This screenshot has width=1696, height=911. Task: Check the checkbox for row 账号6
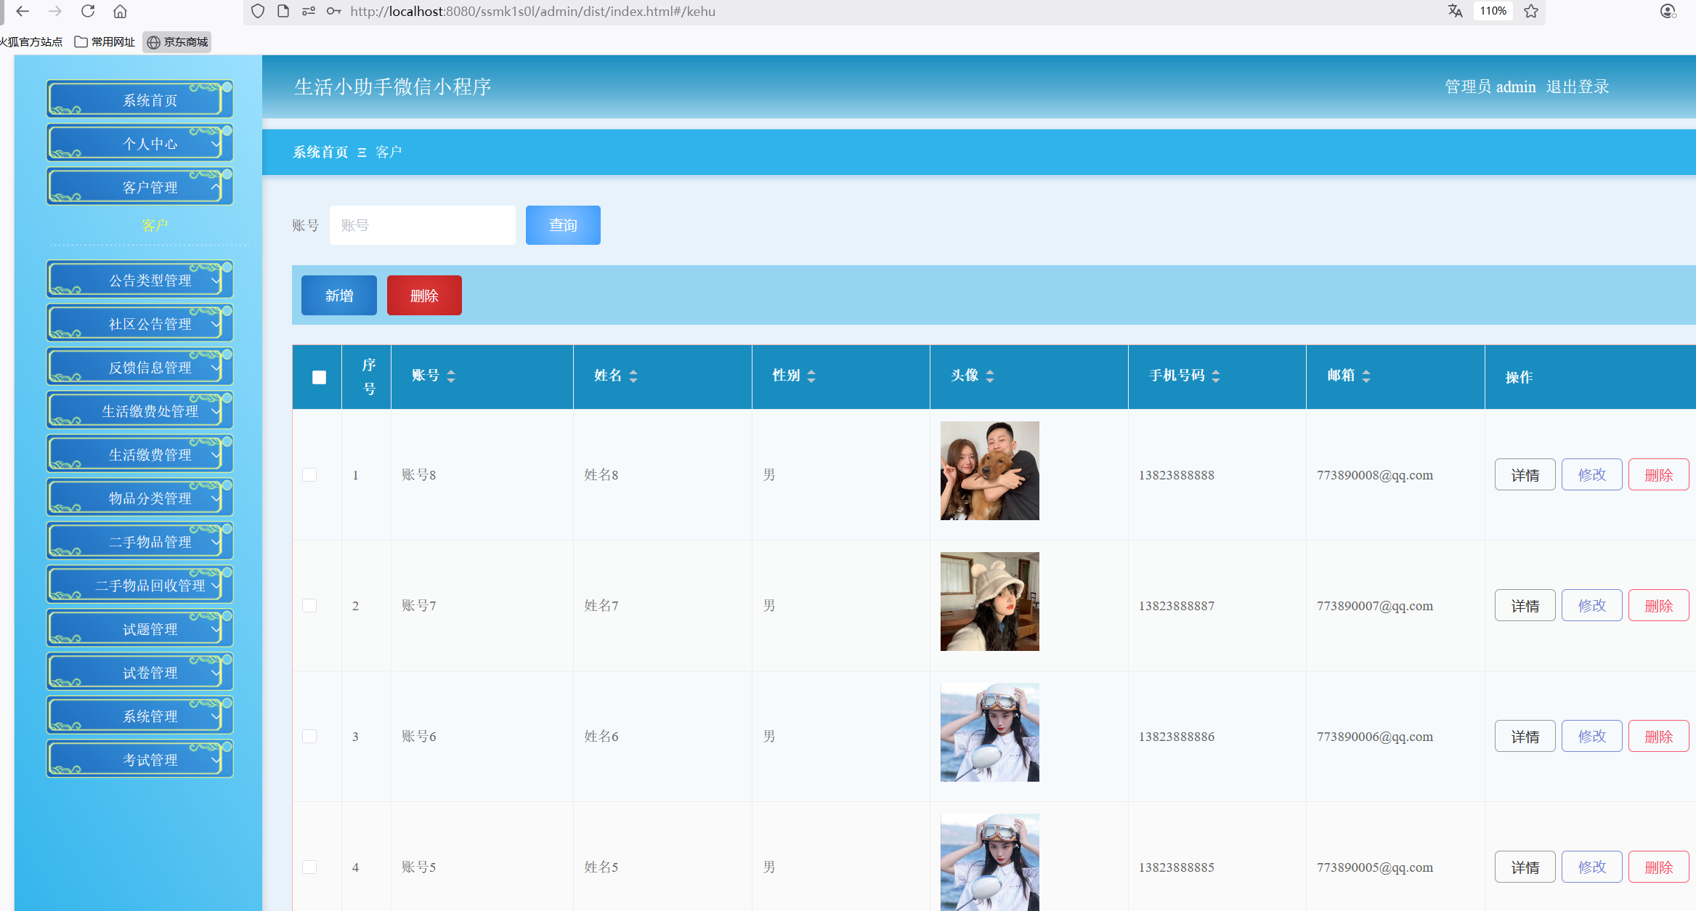coord(309,736)
